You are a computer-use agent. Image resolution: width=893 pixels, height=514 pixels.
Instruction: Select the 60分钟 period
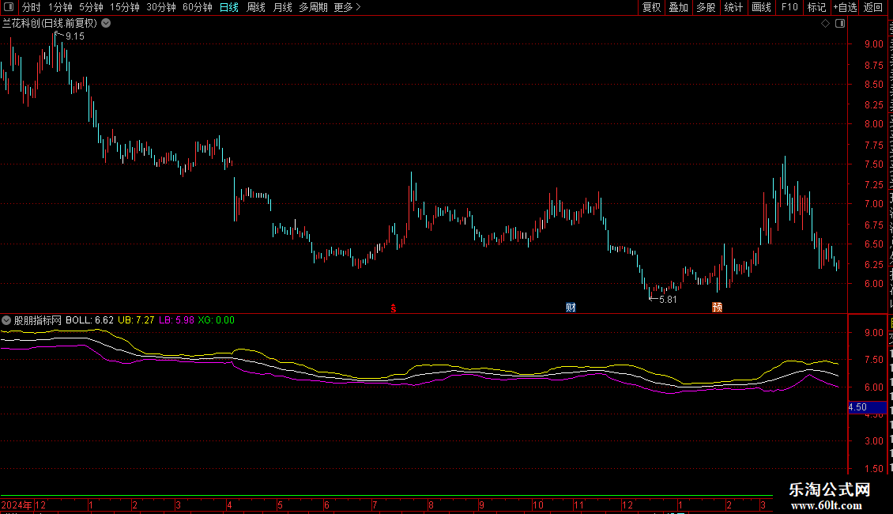click(198, 7)
